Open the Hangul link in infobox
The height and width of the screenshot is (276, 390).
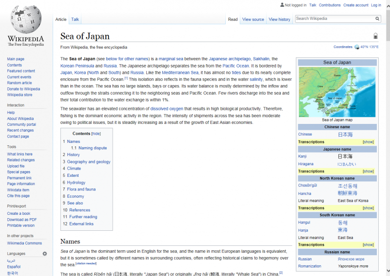pyautogui.click(x=304, y=223)
